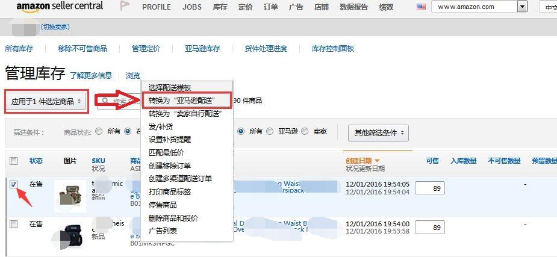Click the 切换卖家 link
The image size is (557, 257).
click(55, 27)
